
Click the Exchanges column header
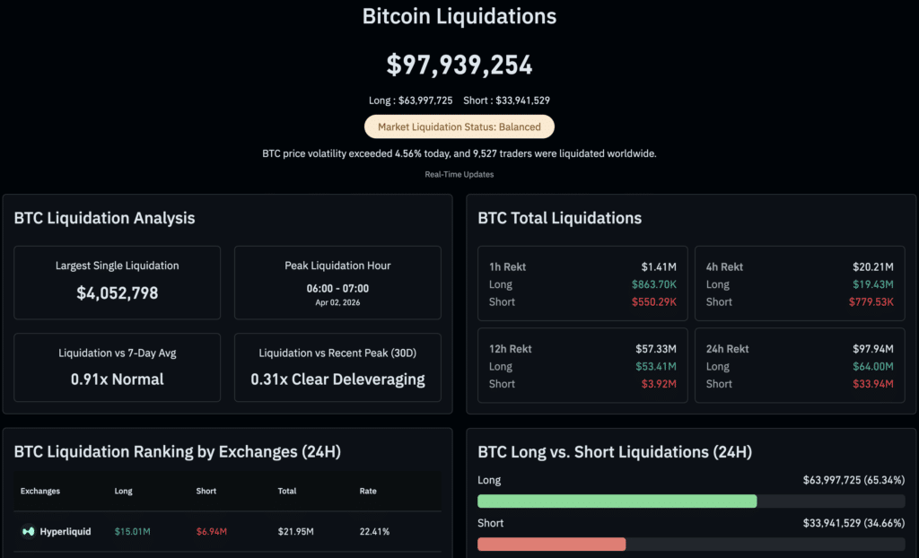pos(42,491)
